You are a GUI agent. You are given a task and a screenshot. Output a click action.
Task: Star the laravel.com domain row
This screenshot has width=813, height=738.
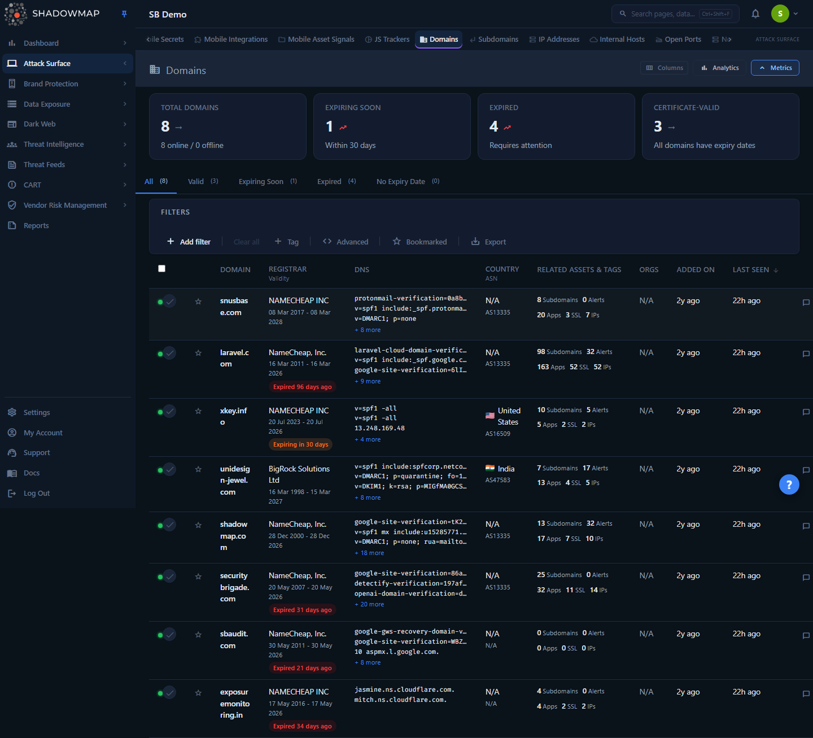(x=198, y=353)
